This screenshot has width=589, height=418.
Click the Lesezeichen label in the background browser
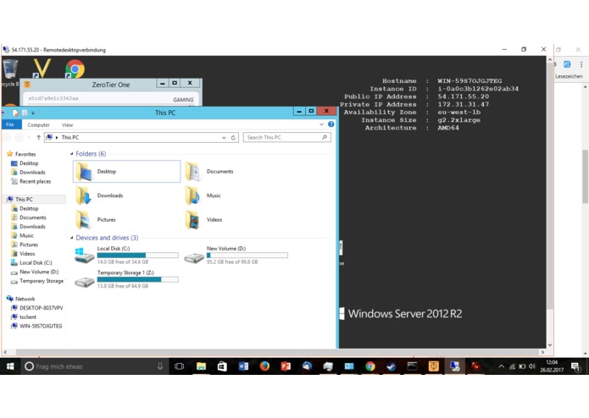click(569, 76)
